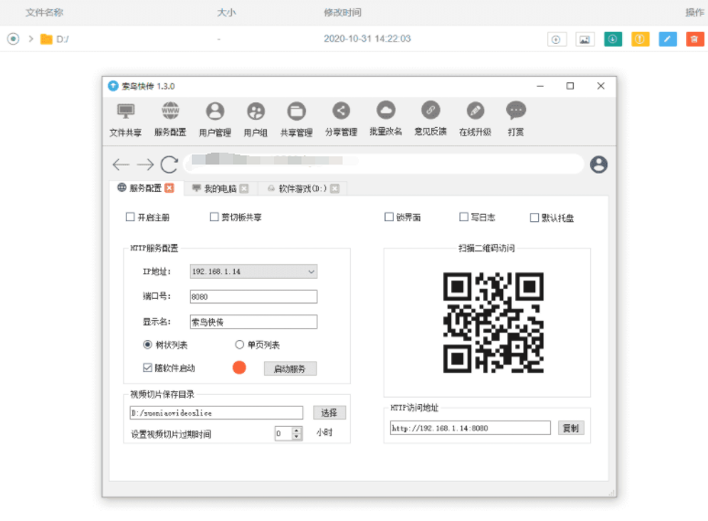Open the 在线升级 online upgrade icon
The width and height of the screenshot is (708, 521).
coord(475,120)
